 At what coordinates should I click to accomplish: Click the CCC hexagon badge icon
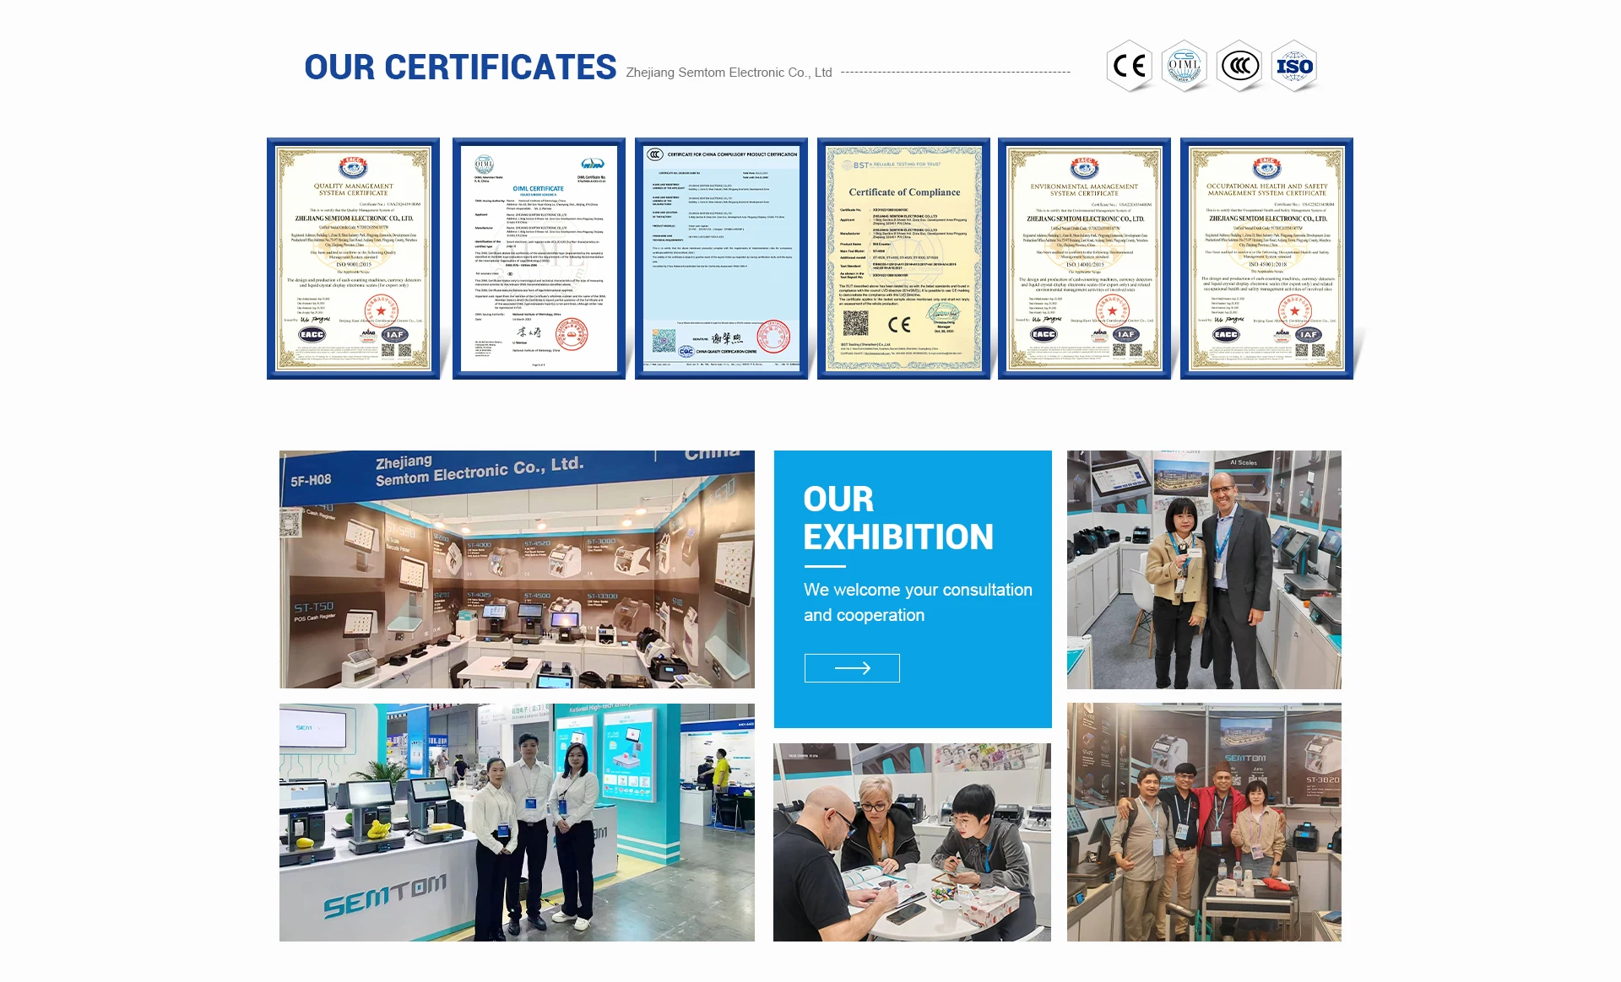coord(1239,66)
